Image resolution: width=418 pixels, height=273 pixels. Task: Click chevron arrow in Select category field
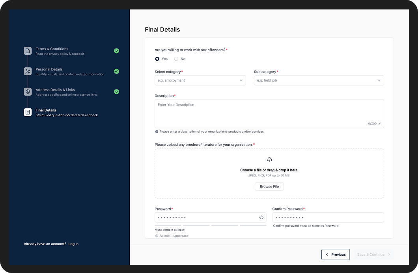click(x=241, y=80)
